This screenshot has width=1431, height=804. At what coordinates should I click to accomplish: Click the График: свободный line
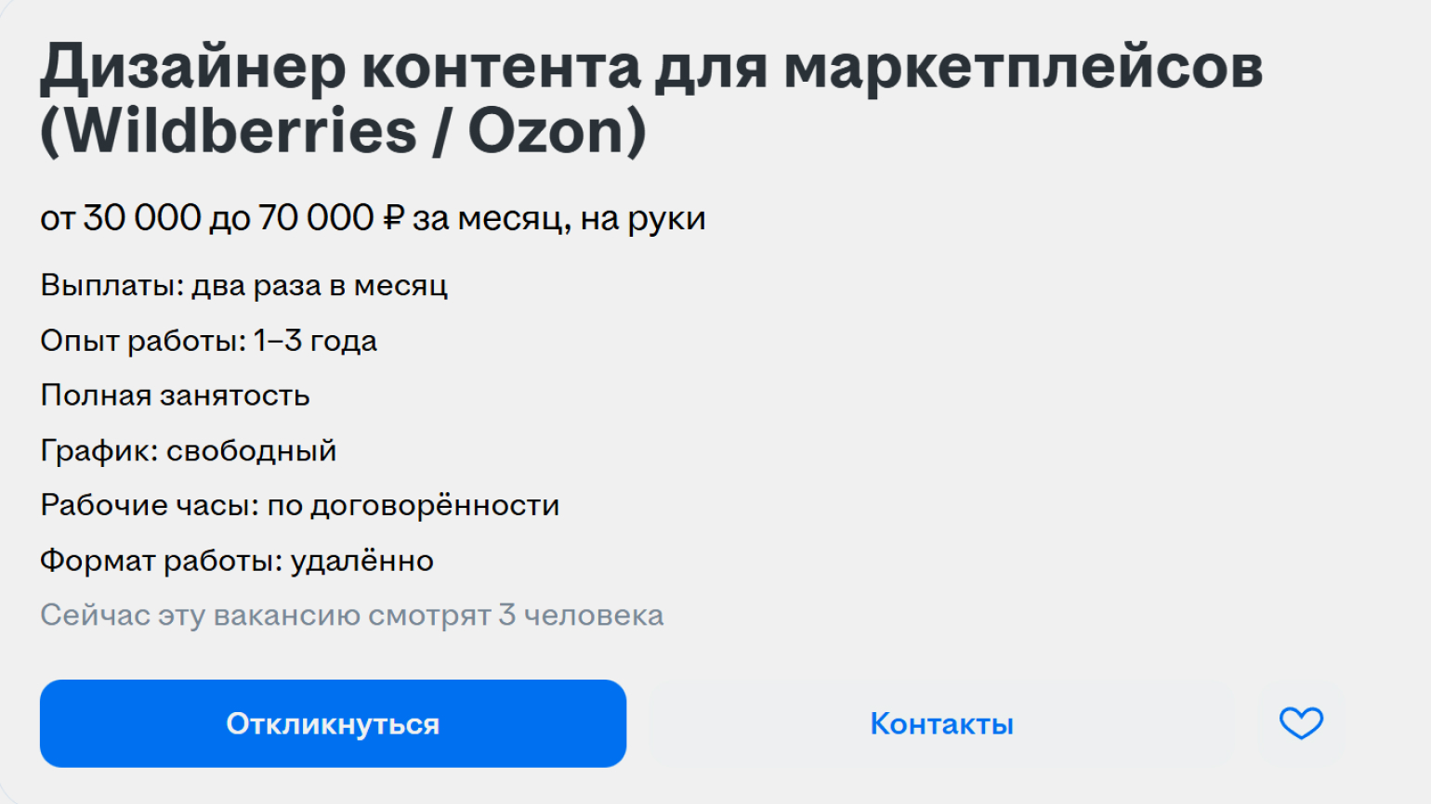click(188, 450)
